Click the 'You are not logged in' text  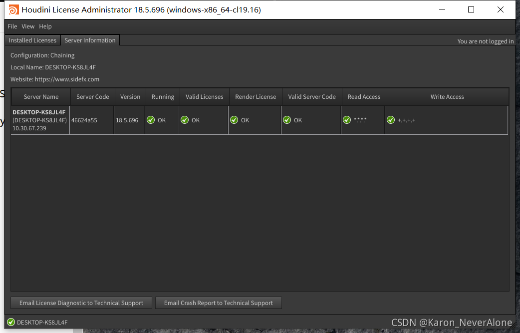click(x=486, y=41)
